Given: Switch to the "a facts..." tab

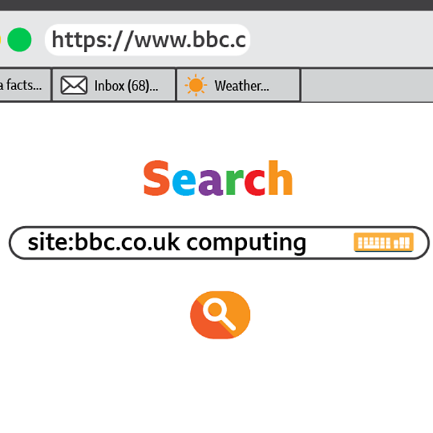Looking at the screenshot, I should coord(25,85).
